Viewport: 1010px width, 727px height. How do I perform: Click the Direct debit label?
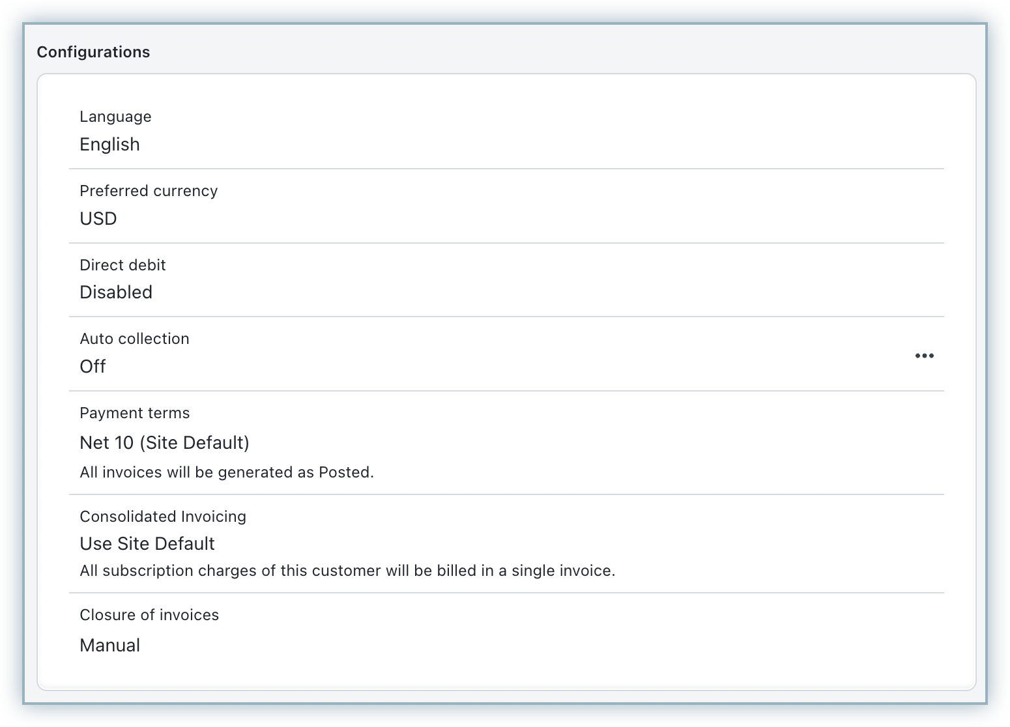pos(123,265)
